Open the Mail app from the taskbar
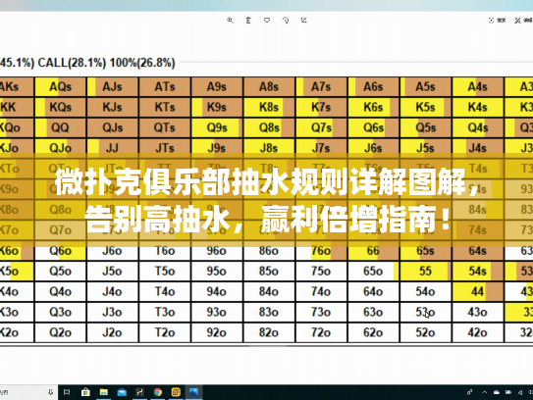533x400 pixels. tap(122, 392)
